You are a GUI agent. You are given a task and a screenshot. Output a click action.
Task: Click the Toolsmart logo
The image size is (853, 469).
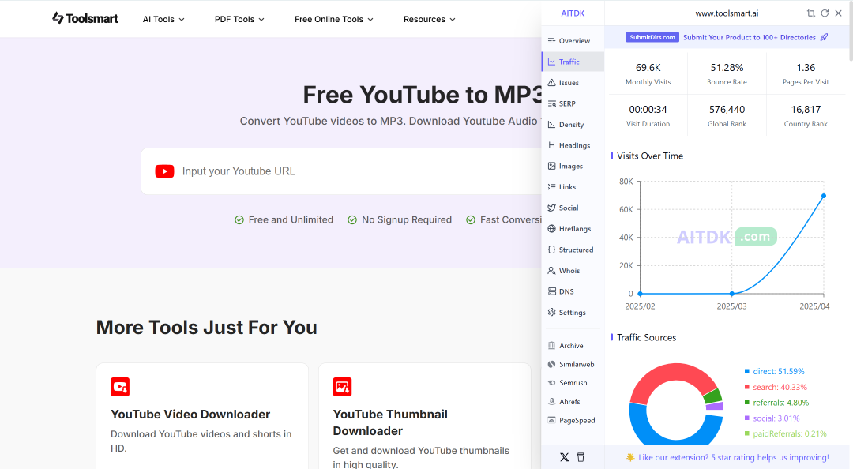(85, 18)
